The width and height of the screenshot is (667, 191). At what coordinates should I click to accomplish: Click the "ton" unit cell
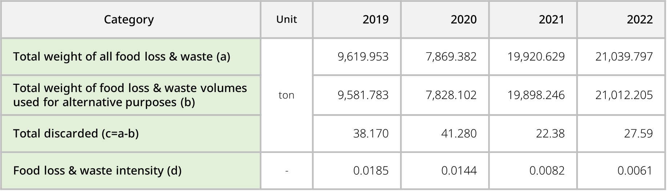click(286, 95)
